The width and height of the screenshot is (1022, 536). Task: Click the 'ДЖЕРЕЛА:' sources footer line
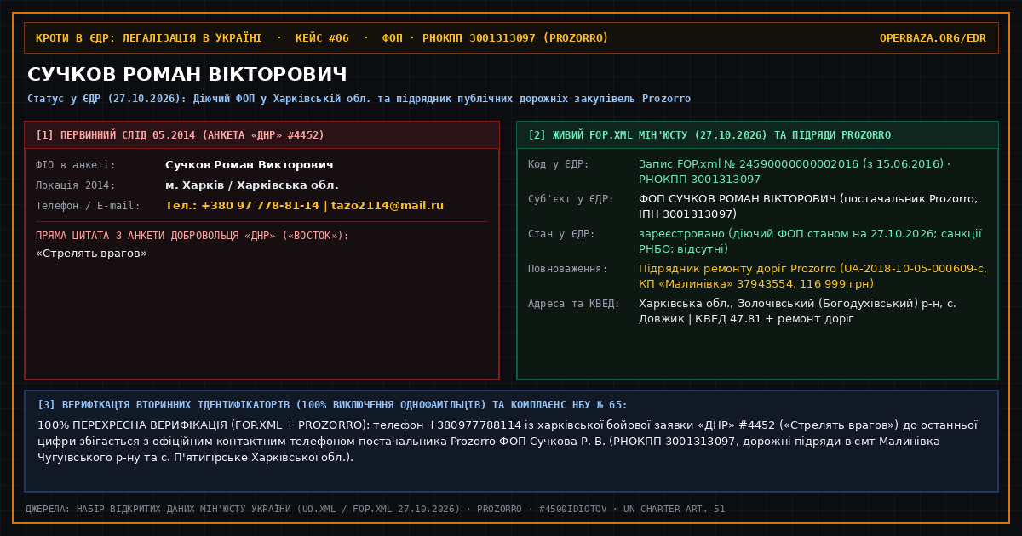[x=376, y=509]
